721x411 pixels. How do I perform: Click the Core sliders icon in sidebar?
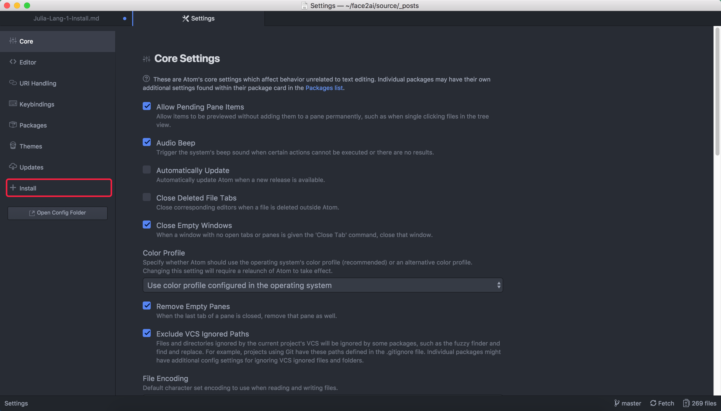pos(13,41)
